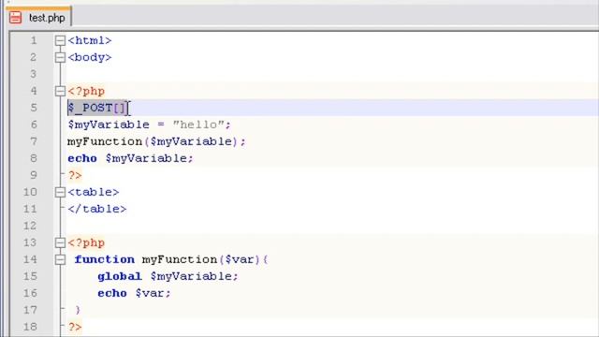Image resolution: width=599 pixels, height=337 pixels.
Task: Collapse the body tag fold on line 2
Action: [x=60, y=57]
